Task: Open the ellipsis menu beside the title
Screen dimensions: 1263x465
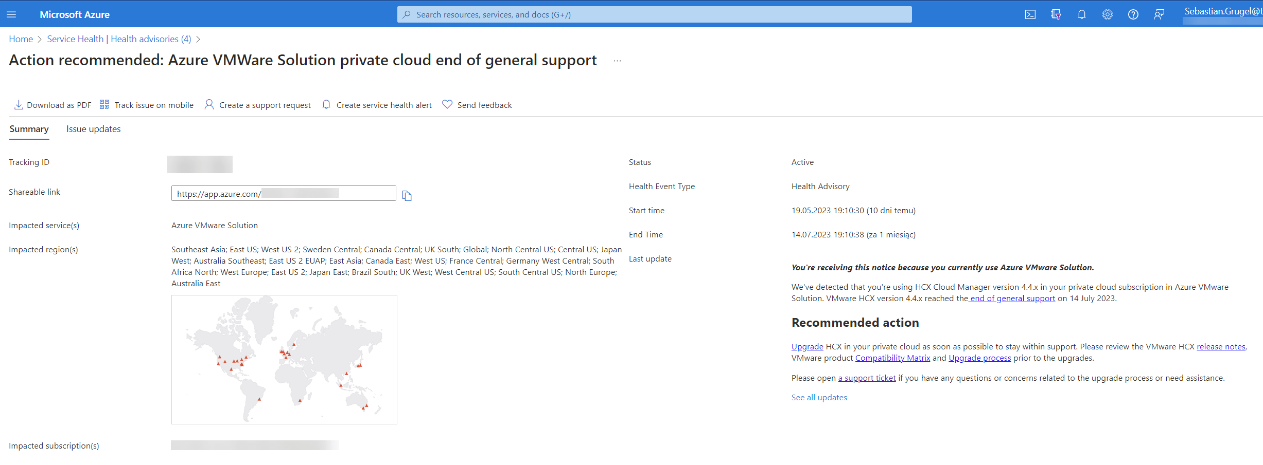Action: [x=617, y=61]
